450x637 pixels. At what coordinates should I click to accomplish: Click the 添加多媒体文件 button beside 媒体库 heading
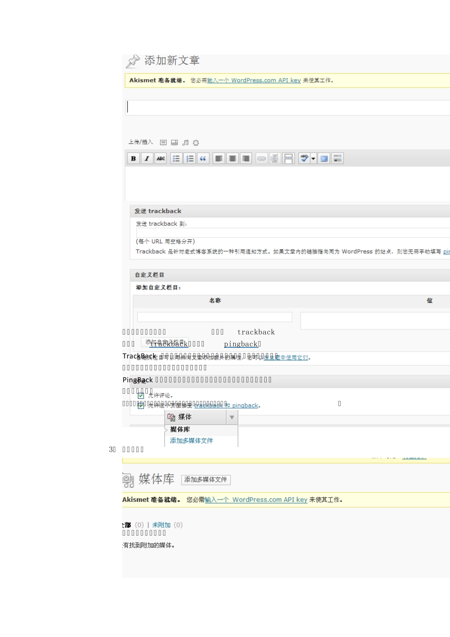pyautogui.click(x=206, y=480)
